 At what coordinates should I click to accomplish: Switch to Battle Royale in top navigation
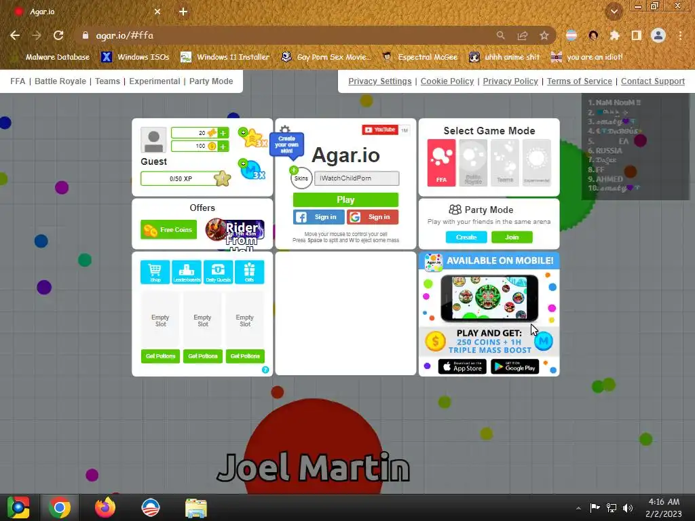60,81
